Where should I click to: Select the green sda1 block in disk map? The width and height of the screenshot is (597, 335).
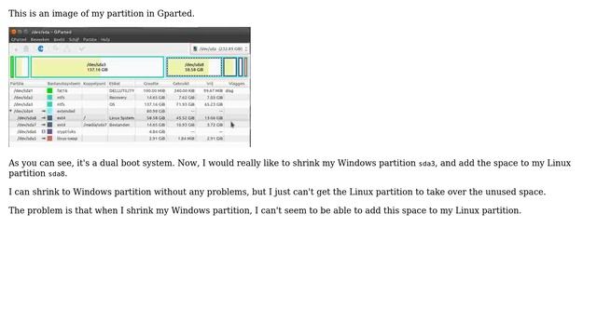point(12,67)
